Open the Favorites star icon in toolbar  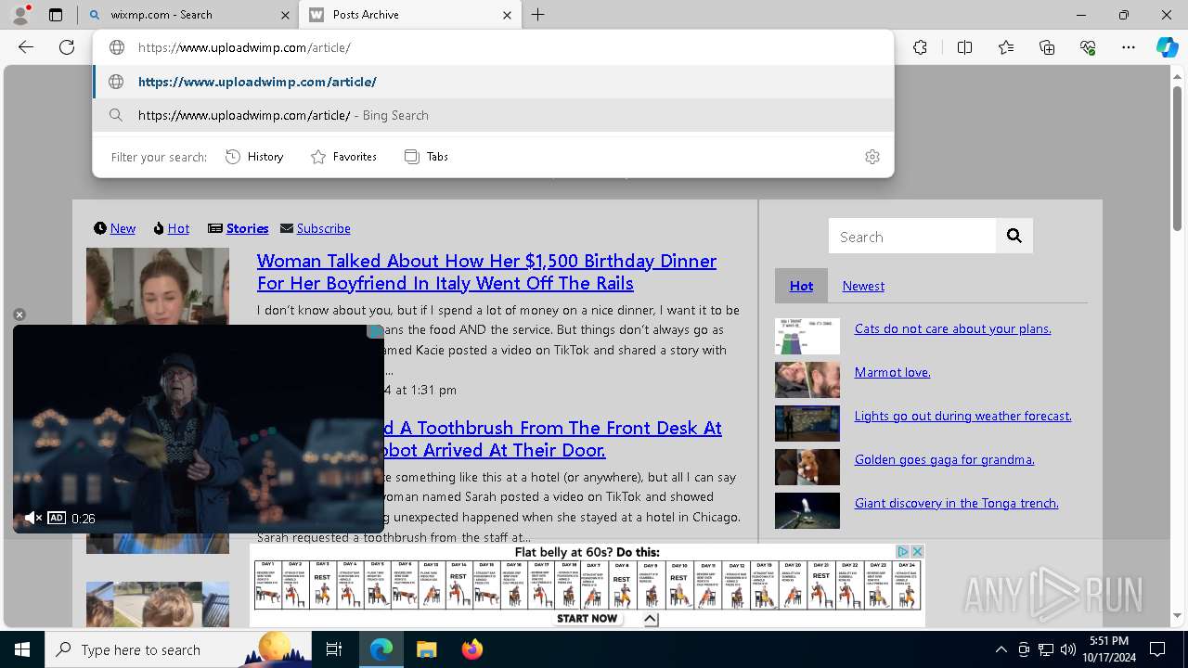[x=1006, y=47]
